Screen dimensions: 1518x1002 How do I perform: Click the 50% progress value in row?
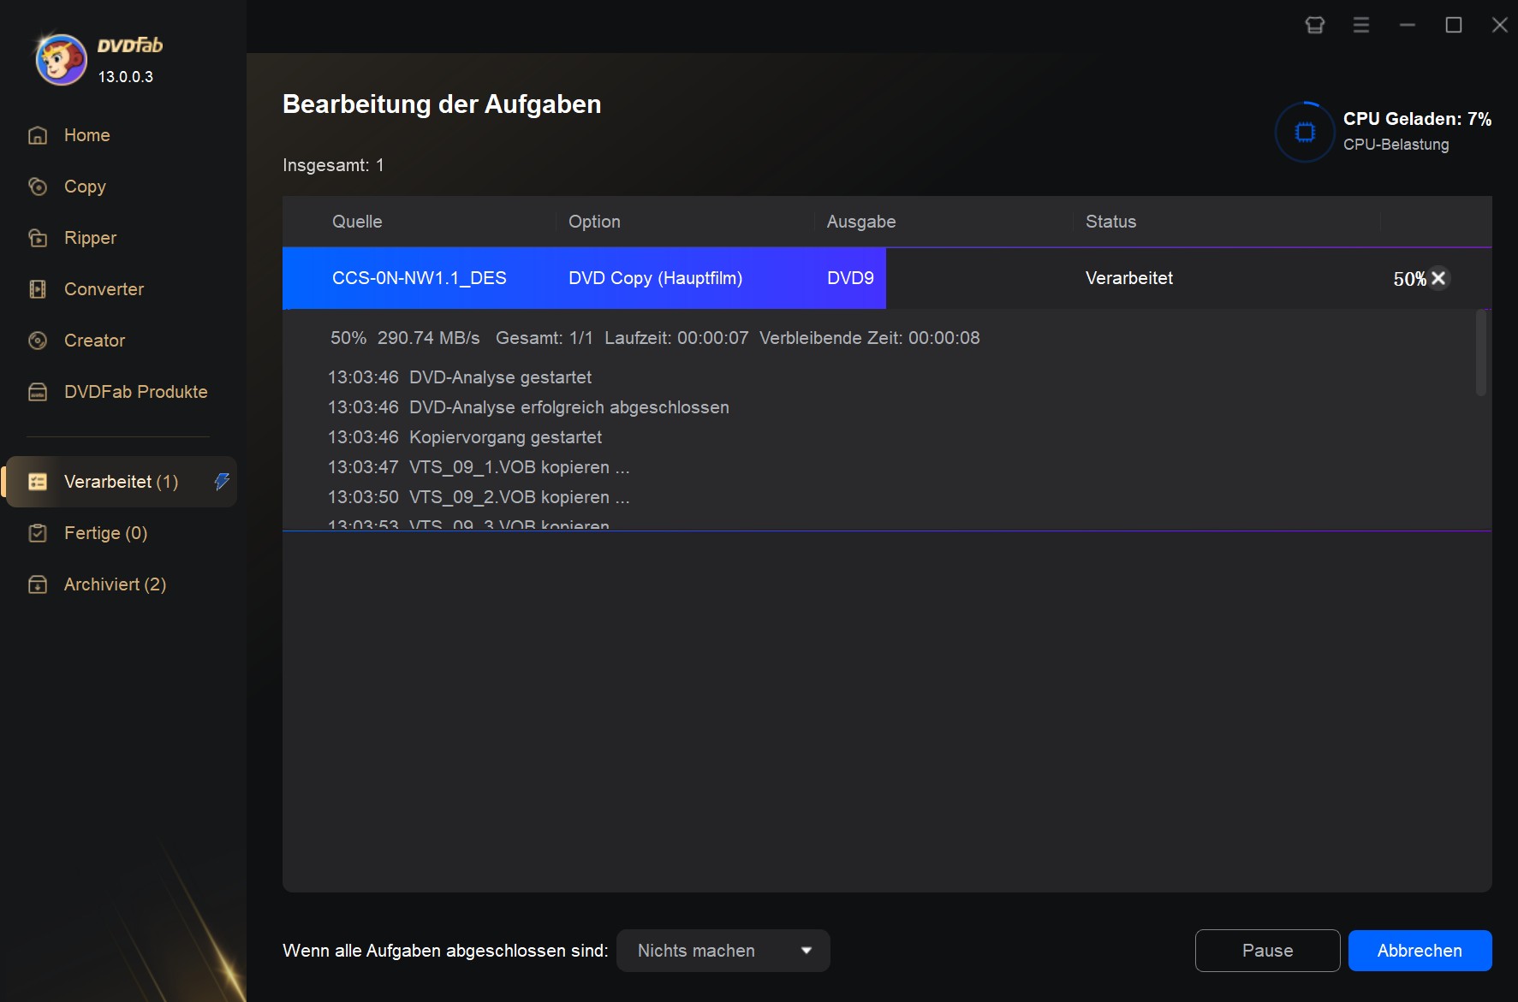(1409, 279)
